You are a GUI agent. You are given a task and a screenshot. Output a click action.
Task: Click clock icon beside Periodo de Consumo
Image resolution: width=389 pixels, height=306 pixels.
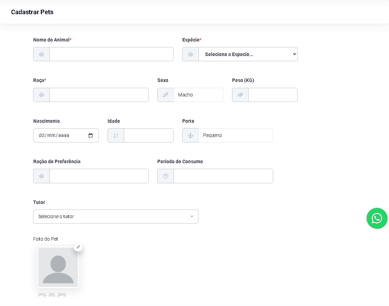point(166,176)
